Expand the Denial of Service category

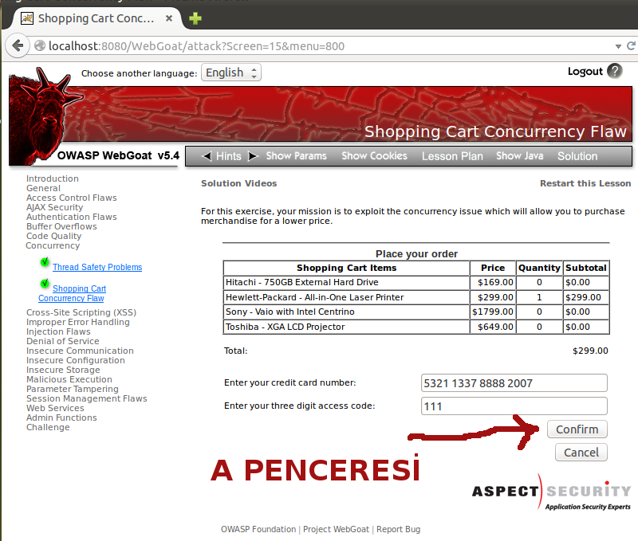(63, 341)
